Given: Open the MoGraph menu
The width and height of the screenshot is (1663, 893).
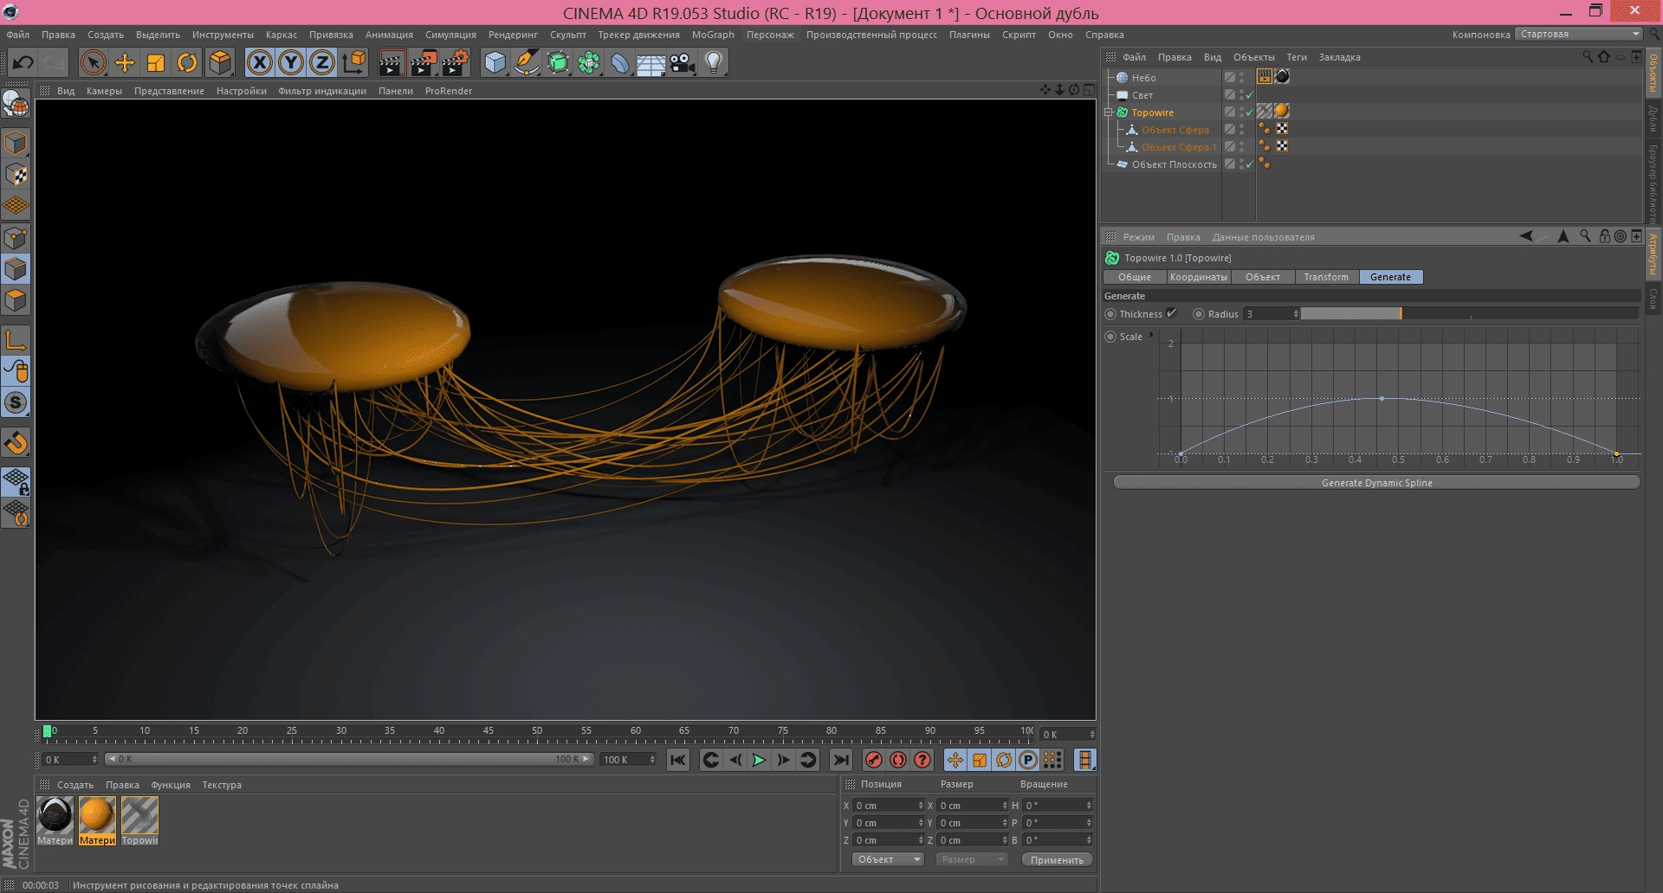Looking at the screenshot, I should coord(713,35).
